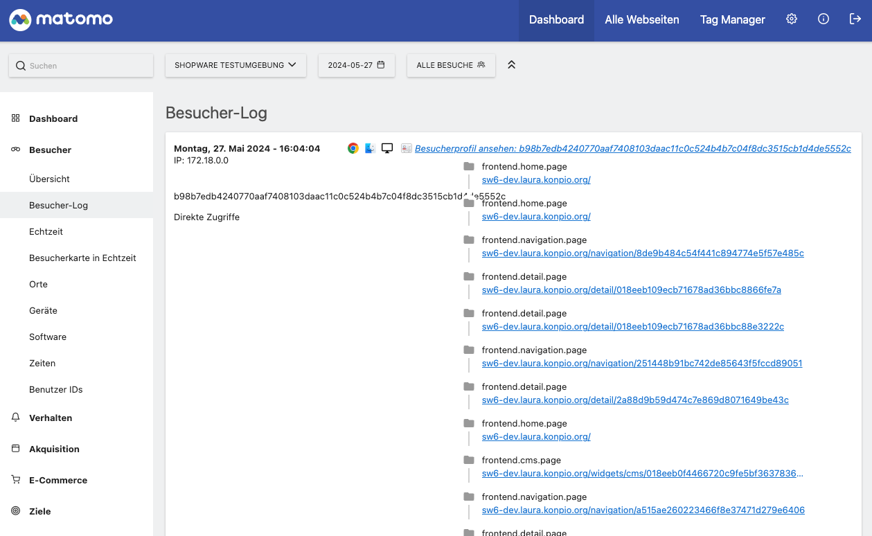The height and width of the screenshot is (536, 872).
Task: Click the desktop device monitor icon
Action: 387,148
